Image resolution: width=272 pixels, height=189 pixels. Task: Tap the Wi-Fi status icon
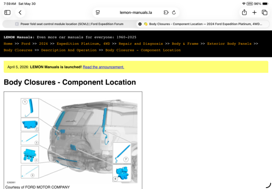click(244, 4)
